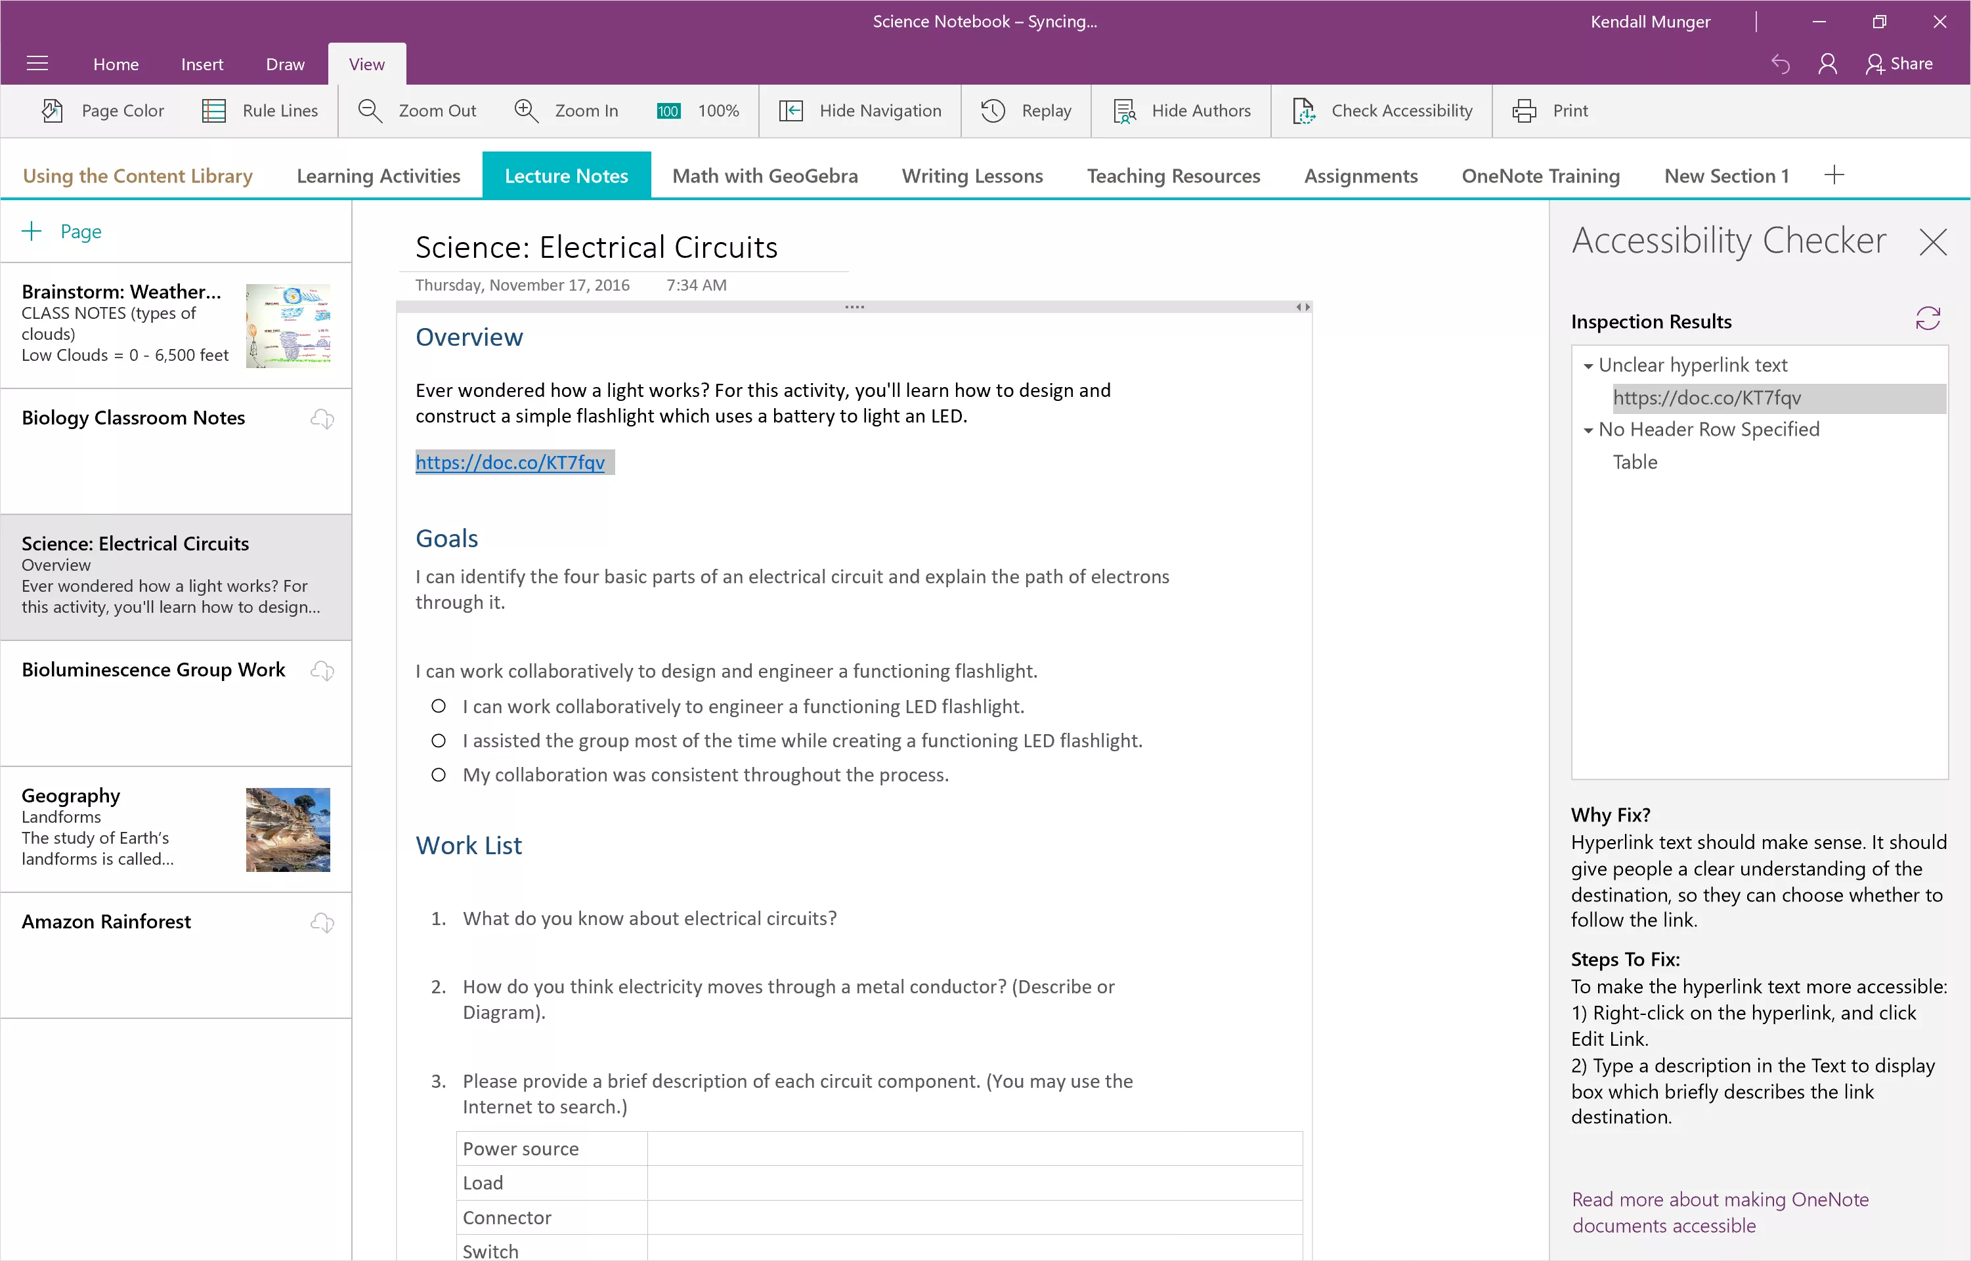This screenshot has height=1261, width=1971.
Task: Open the Amazon Rainforest page
Action: pyautogui.click(x=176, y=955)
